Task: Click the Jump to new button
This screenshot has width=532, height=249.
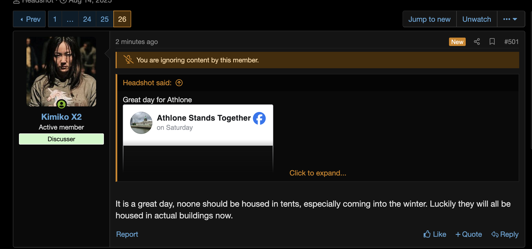Action: [x=429, y=19]
